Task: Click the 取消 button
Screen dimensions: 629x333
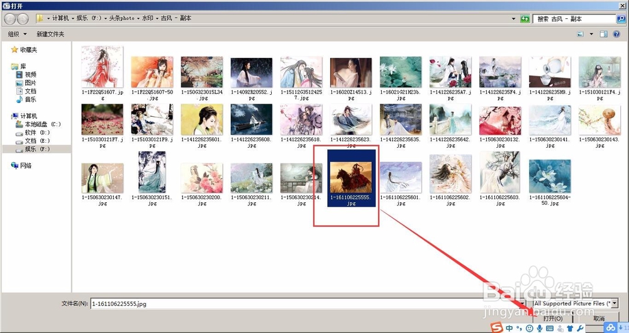Action: pyautogui.click(x=599, y=319)
